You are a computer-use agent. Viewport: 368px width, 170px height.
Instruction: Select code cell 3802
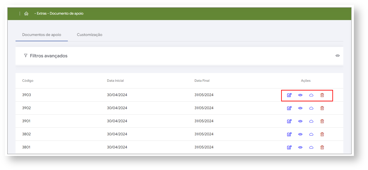[26, 134]
